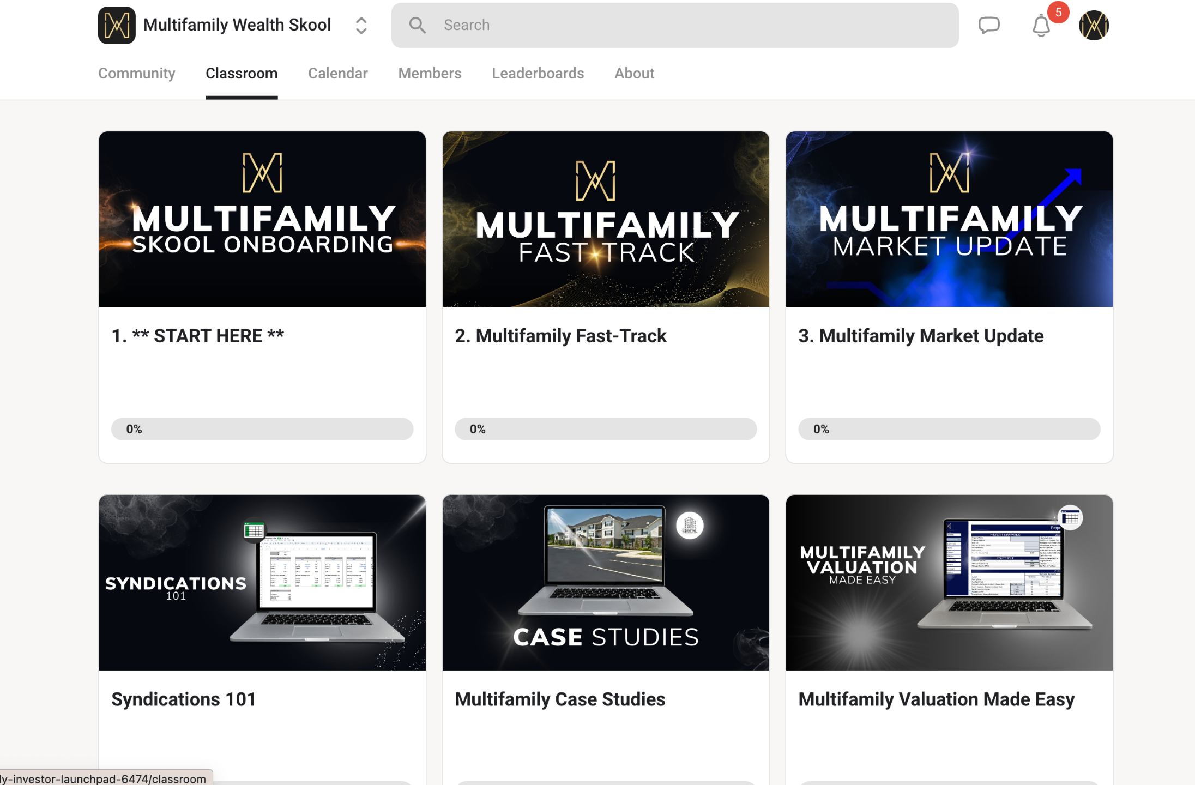Click the 3. Multifamily Market Update title
This screenshot has height=785, width=1195.
(x=921, y=336)
